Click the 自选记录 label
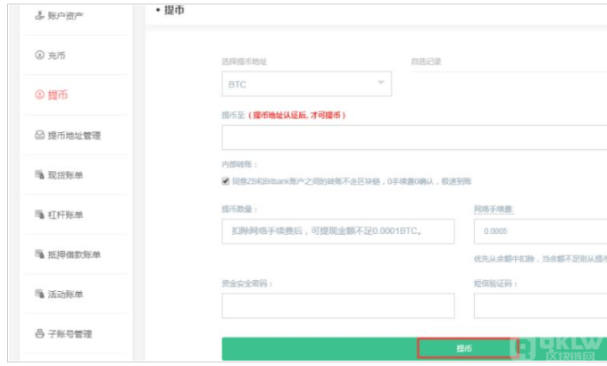Image resolution: width=607 pixels, height=366 pixels. [x=426, y=62]
